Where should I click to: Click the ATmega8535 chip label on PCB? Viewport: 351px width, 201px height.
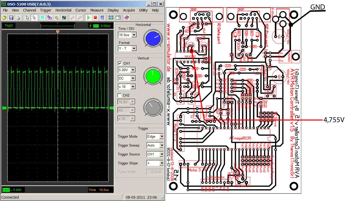click(240, 138)
